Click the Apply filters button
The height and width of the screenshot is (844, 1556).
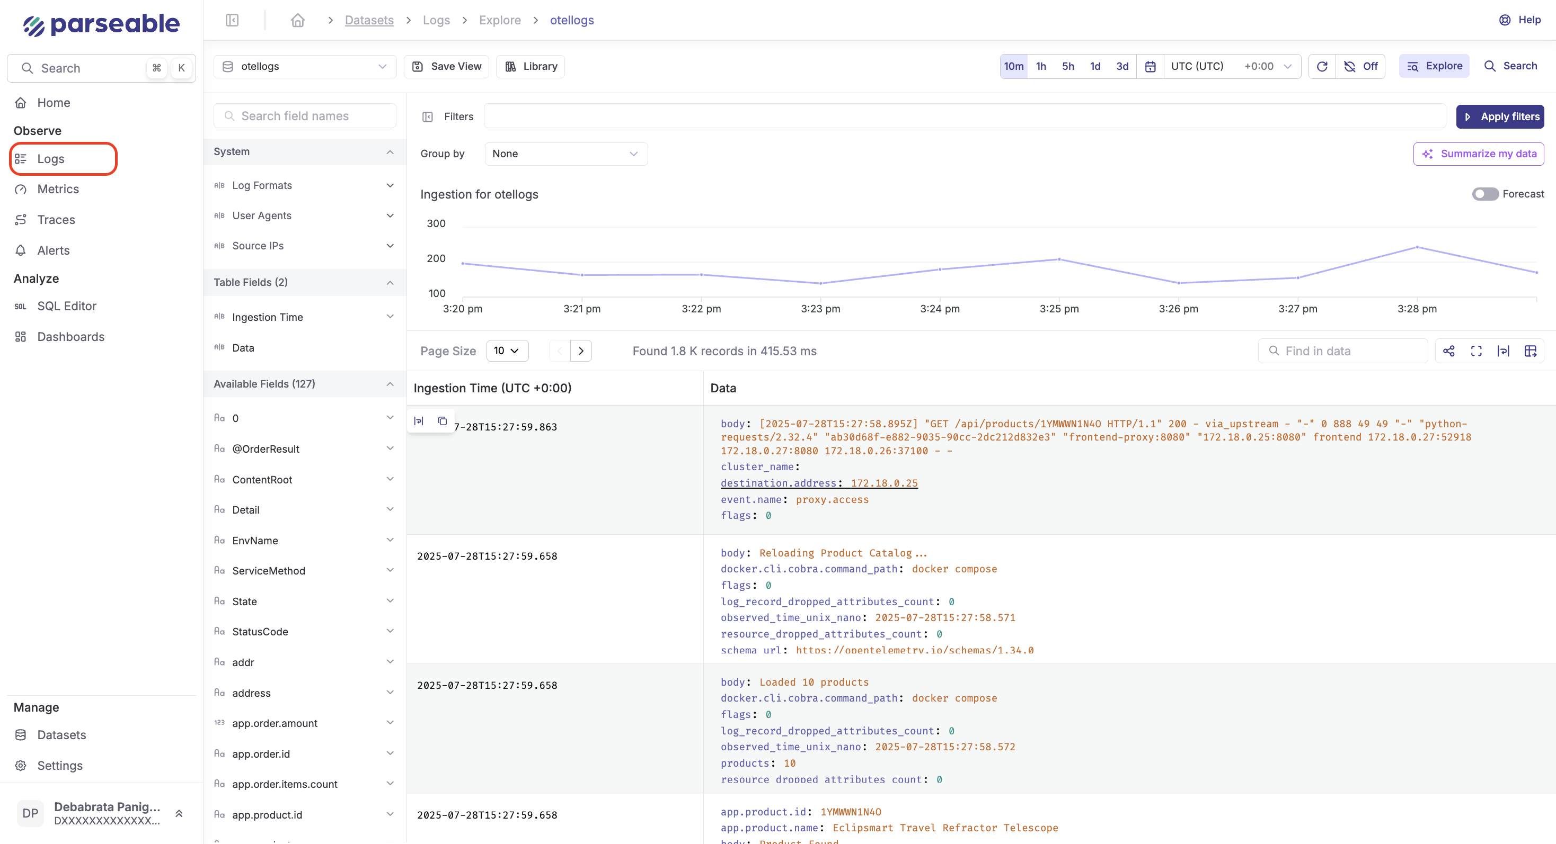1500,116
